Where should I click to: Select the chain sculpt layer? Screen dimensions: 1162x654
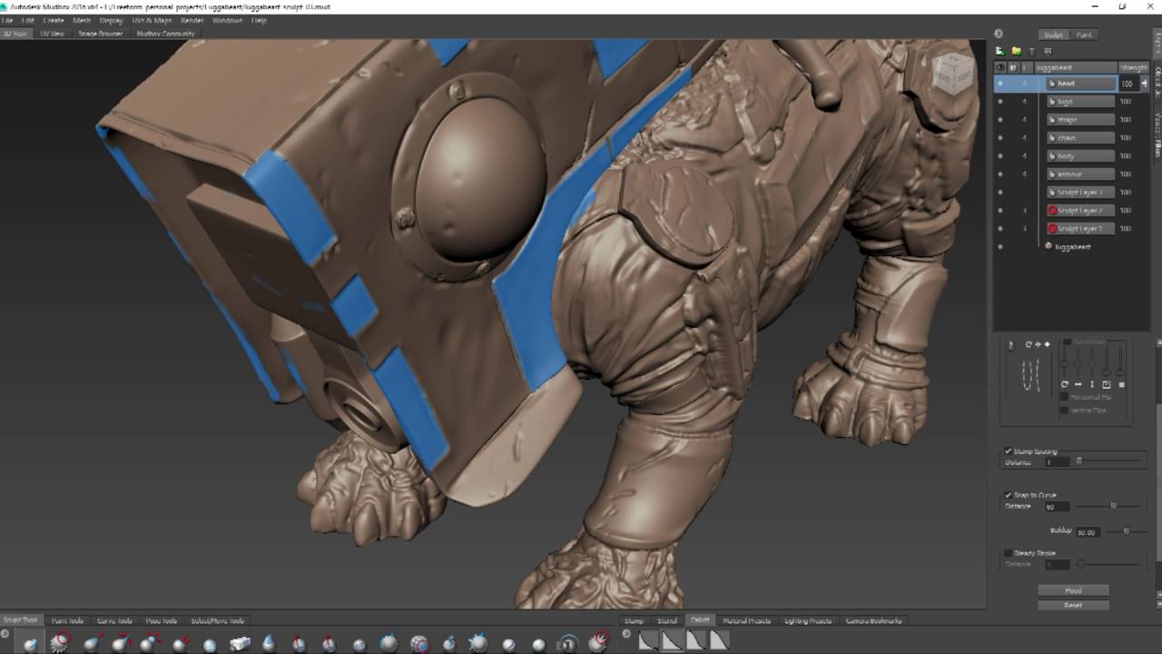(1080, 138)
